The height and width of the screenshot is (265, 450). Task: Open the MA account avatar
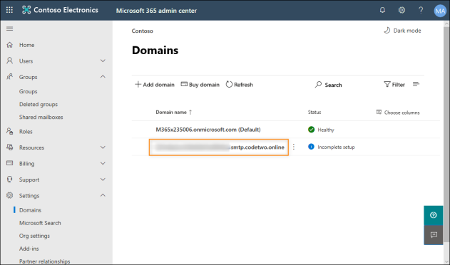pos(440,11)
